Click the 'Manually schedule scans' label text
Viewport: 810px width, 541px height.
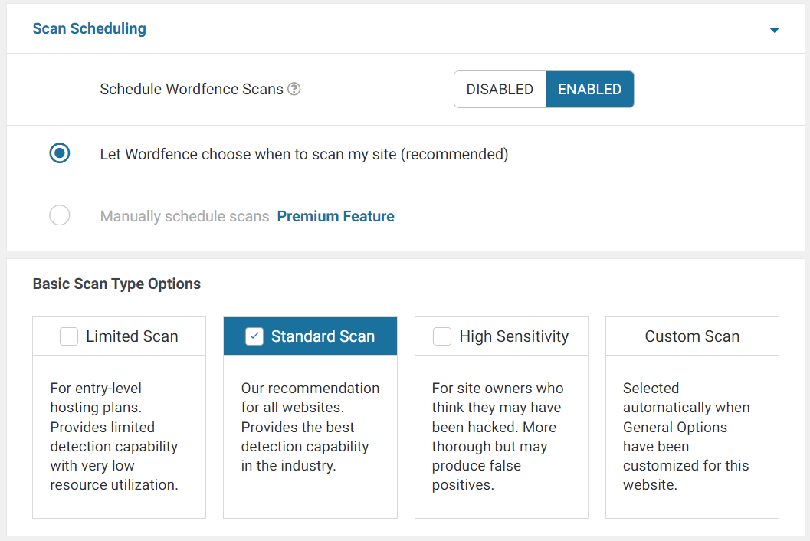pyautogui.click(x=184, y=217)
